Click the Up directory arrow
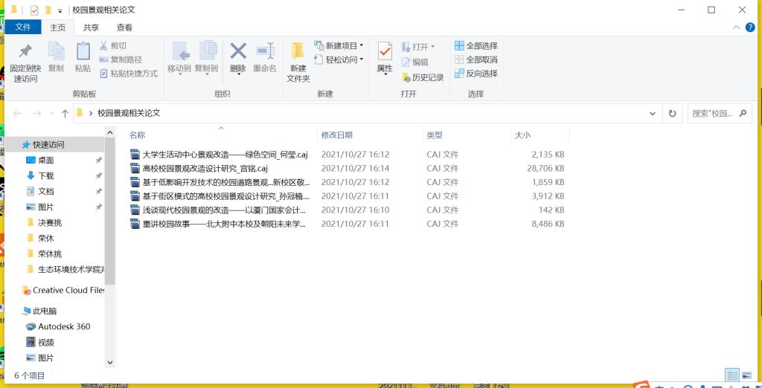 (65, 114)
